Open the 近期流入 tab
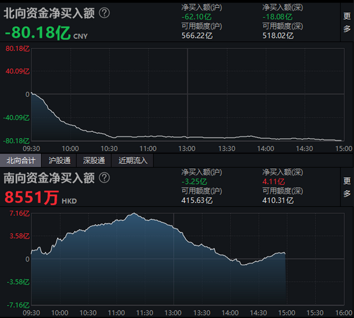The width and height of the screenshot is (354, 318). (133, 161)
